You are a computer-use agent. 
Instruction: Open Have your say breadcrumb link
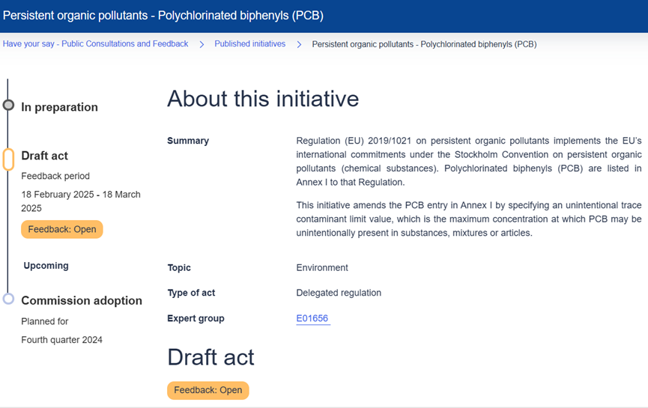pyautogui.click(x=95, y=44)
